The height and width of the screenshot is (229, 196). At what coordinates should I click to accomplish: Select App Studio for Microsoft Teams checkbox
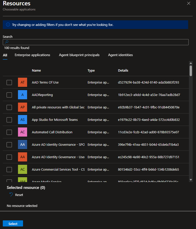pos(9,120)
